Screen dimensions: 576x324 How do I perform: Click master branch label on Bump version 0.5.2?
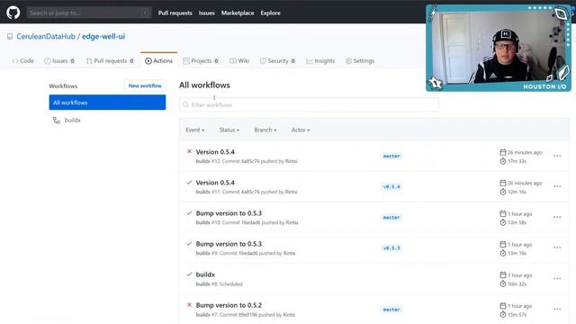(x=391, y=310)
